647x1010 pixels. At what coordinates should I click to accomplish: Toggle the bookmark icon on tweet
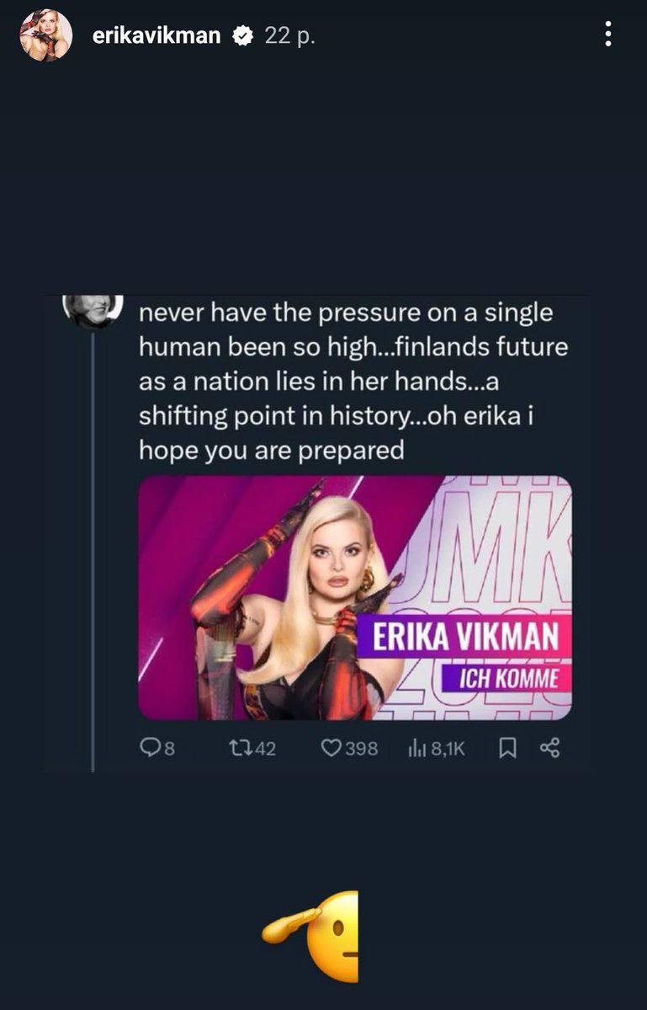coord(507,747)
